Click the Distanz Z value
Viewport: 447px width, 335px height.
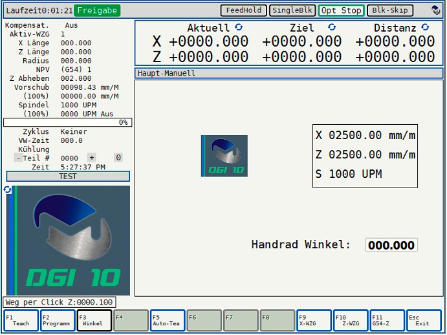click(x=395, y=57)
